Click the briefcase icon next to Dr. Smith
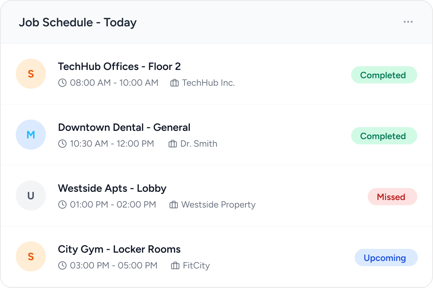 (173, 144)
